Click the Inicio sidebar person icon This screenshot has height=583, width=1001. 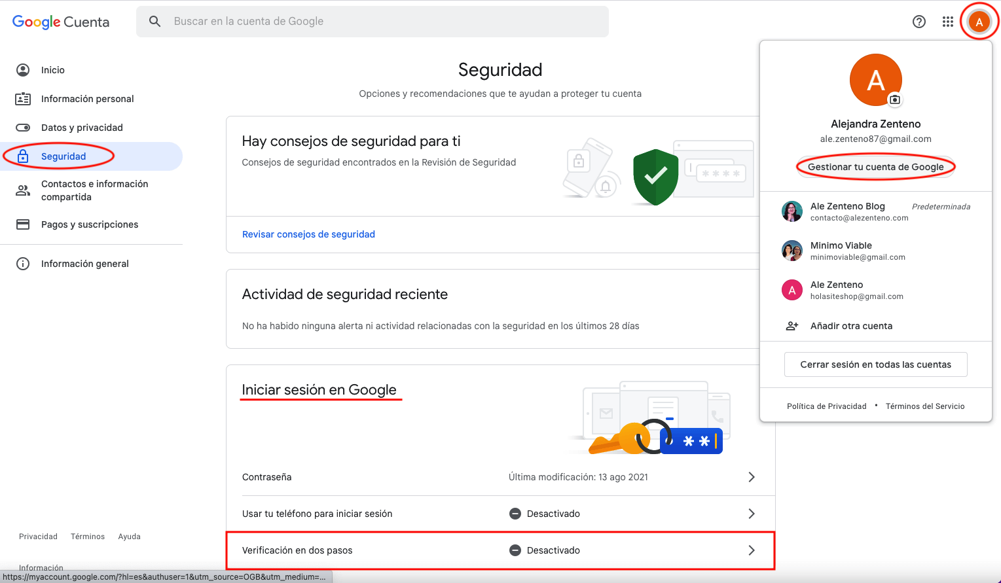23,70
